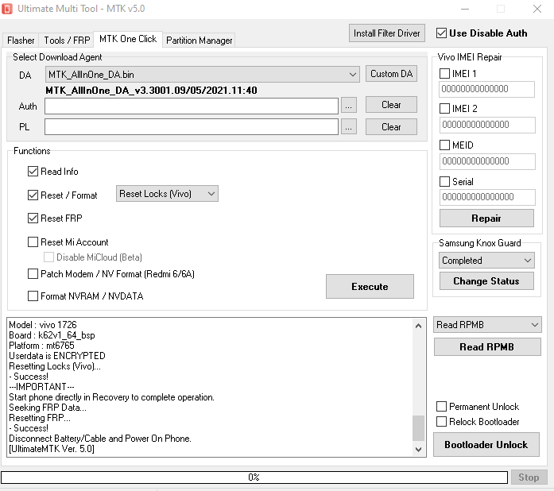Click the '---IMPORTANT---' log line
Viewport: 554px width, 491px height.
pyautogui.click(x=41, y=386)
